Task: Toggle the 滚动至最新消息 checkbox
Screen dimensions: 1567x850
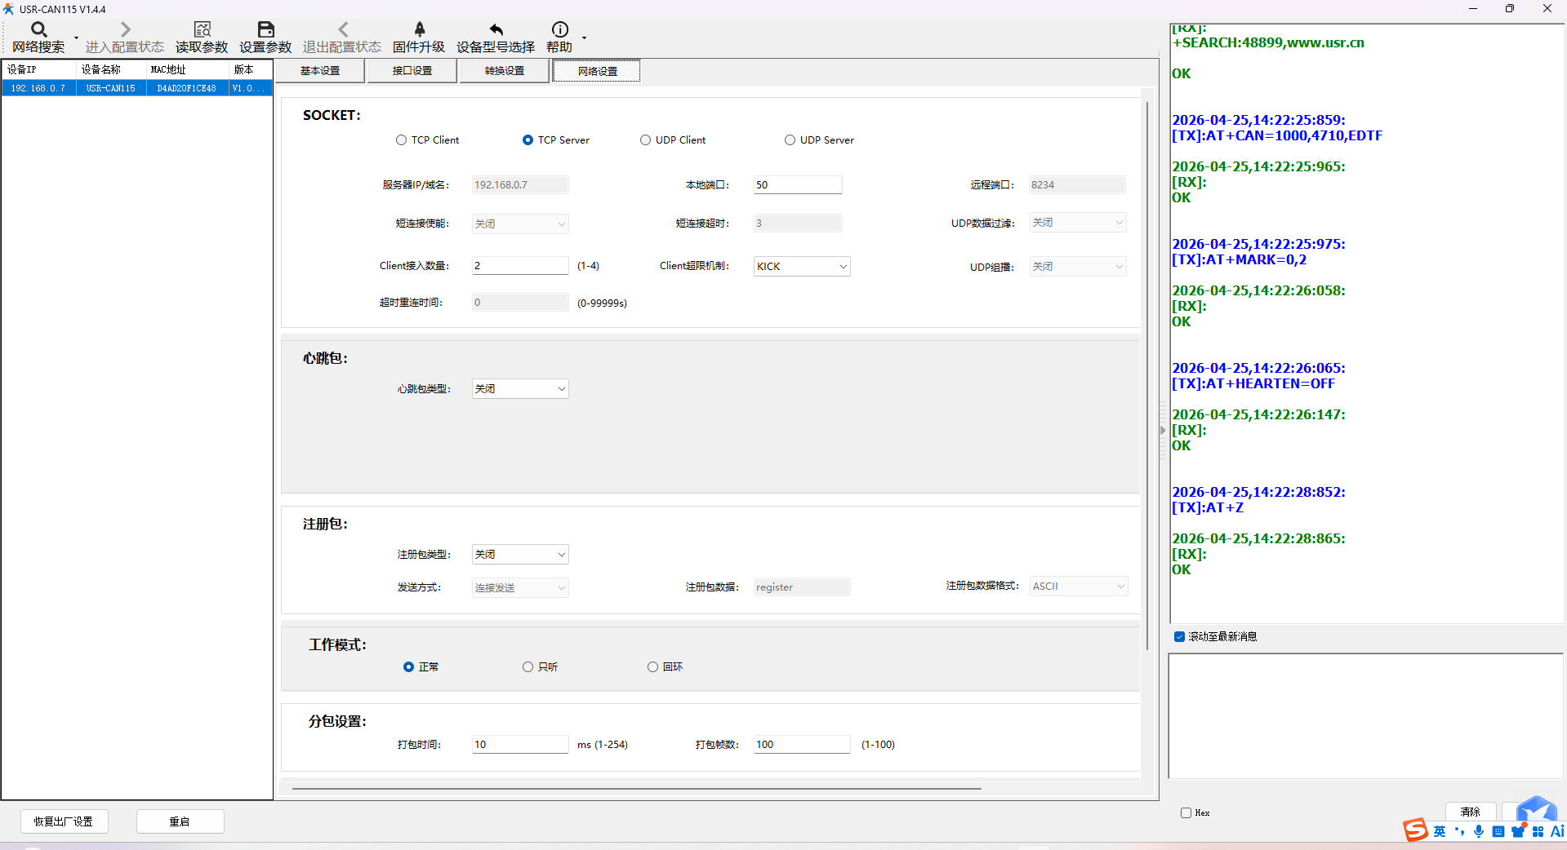Action: (x=1179, y=636)
